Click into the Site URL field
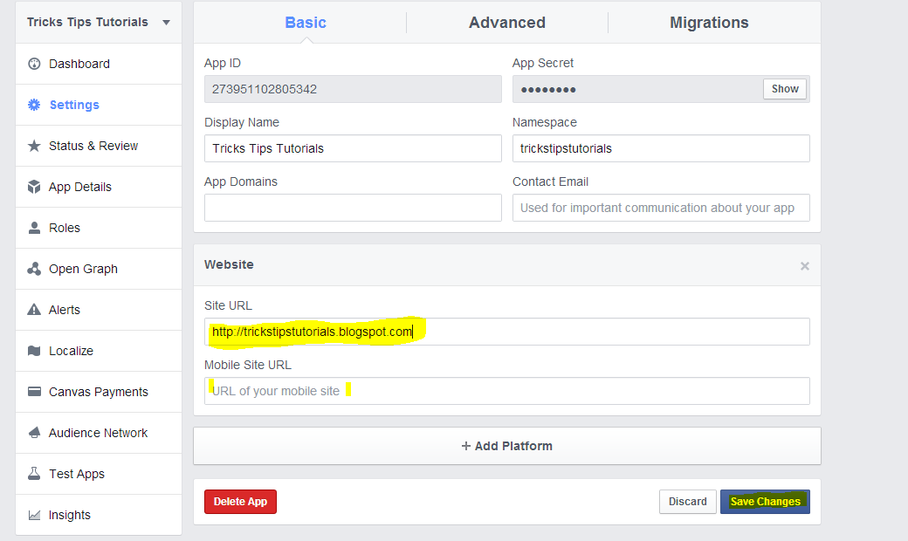Screen dimensions: 908x541 click(506, 332)
